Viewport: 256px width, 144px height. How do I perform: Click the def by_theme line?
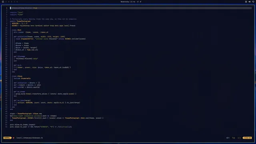(19, 92)
